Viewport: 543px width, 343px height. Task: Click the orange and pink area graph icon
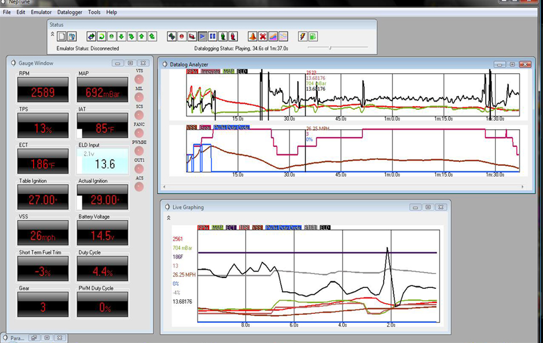point(273,37)
